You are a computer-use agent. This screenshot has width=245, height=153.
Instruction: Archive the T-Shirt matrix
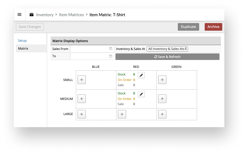(213, 27)
